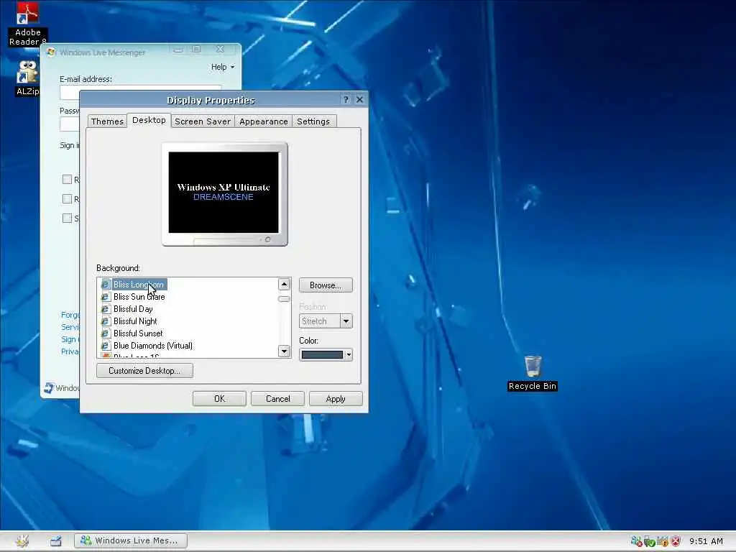The height and width of the screenshot is (552, 736).
Task: Minimize the Windows Live Messenger window
Action: coord(178,50)
